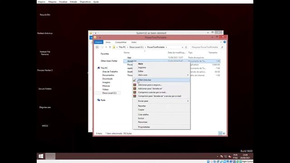The width and height of the screenshot is (290, 163).
Task: Click the Windows Start button
Action: [41, 156]
